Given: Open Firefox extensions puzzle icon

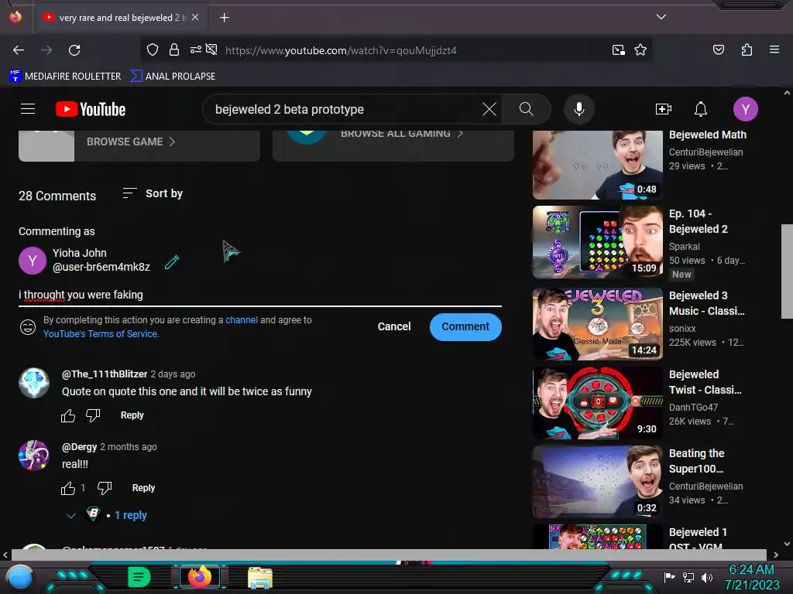Looking at the screenshot, I should (x=747, y=49).
